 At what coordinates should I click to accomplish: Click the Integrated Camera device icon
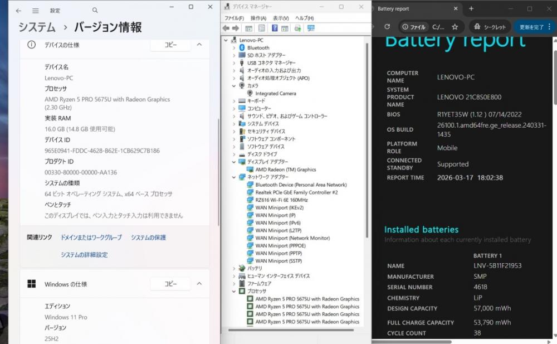(x=250, y=93)
